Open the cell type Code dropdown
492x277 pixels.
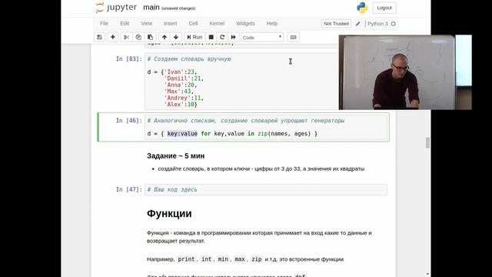click(262, 38)
